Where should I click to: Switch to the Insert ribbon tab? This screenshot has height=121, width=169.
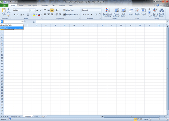click(21, 5)
